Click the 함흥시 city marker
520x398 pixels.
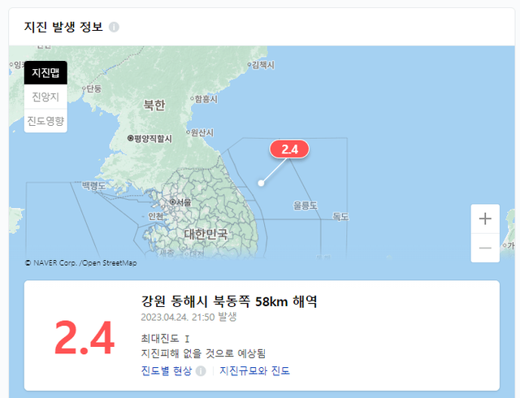[204, 99]
